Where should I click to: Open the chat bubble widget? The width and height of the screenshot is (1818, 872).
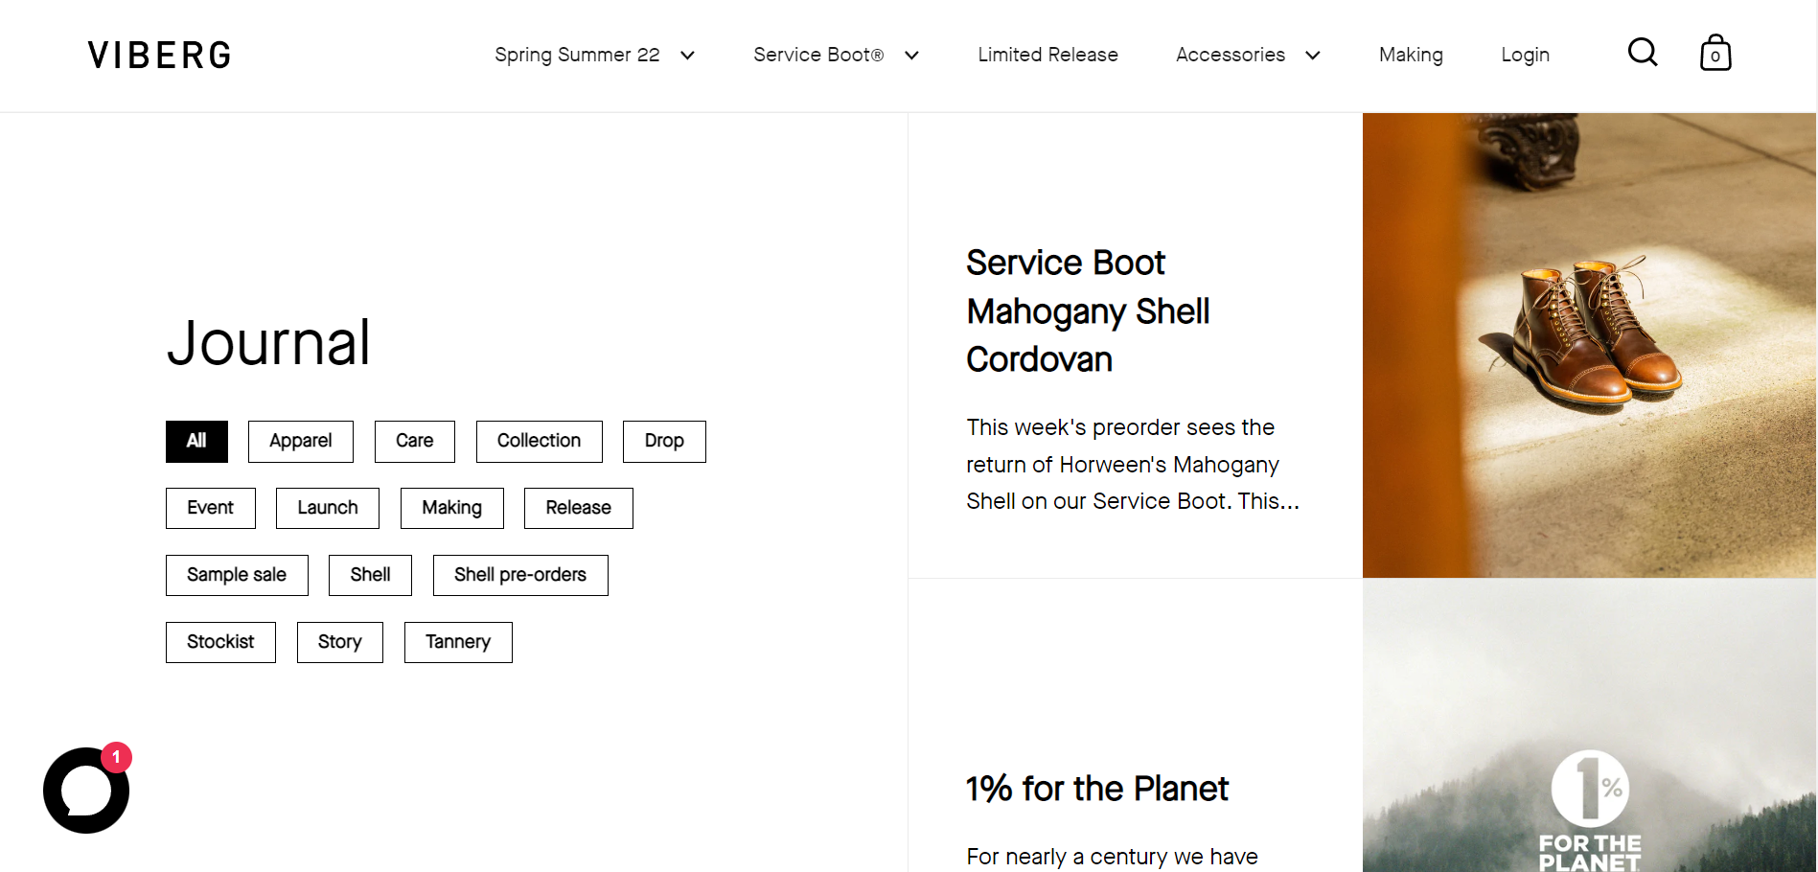click(x=86, y=791)
